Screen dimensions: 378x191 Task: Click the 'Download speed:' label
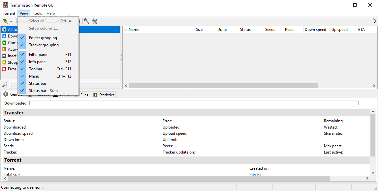[18, 133]
